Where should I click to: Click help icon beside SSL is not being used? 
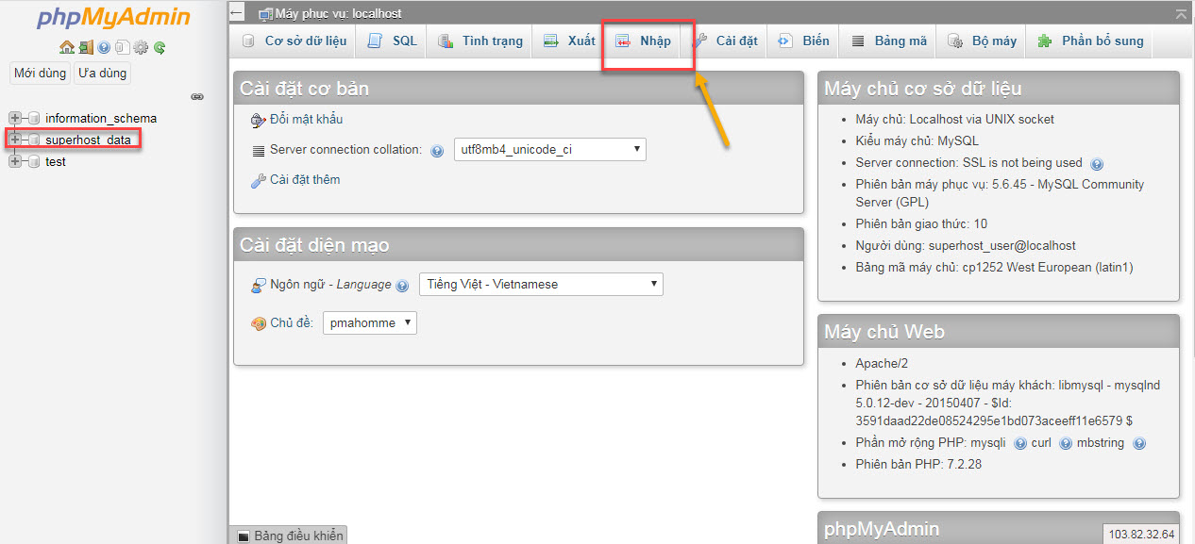click(1097, 164)
